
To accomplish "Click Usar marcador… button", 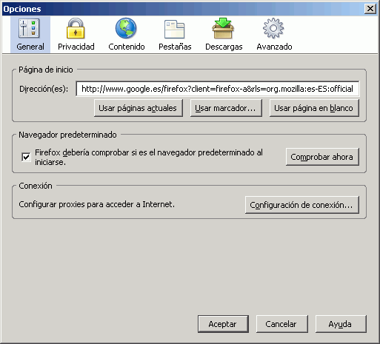I will (226, 108).
